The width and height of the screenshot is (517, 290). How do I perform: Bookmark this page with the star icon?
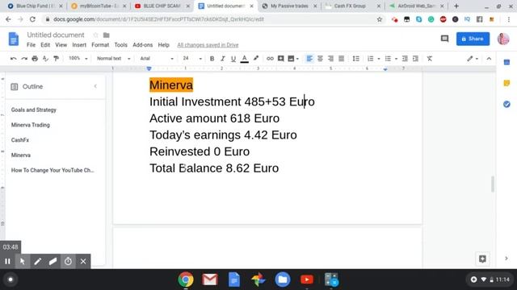pyautogui.click(x=380, y=19)
